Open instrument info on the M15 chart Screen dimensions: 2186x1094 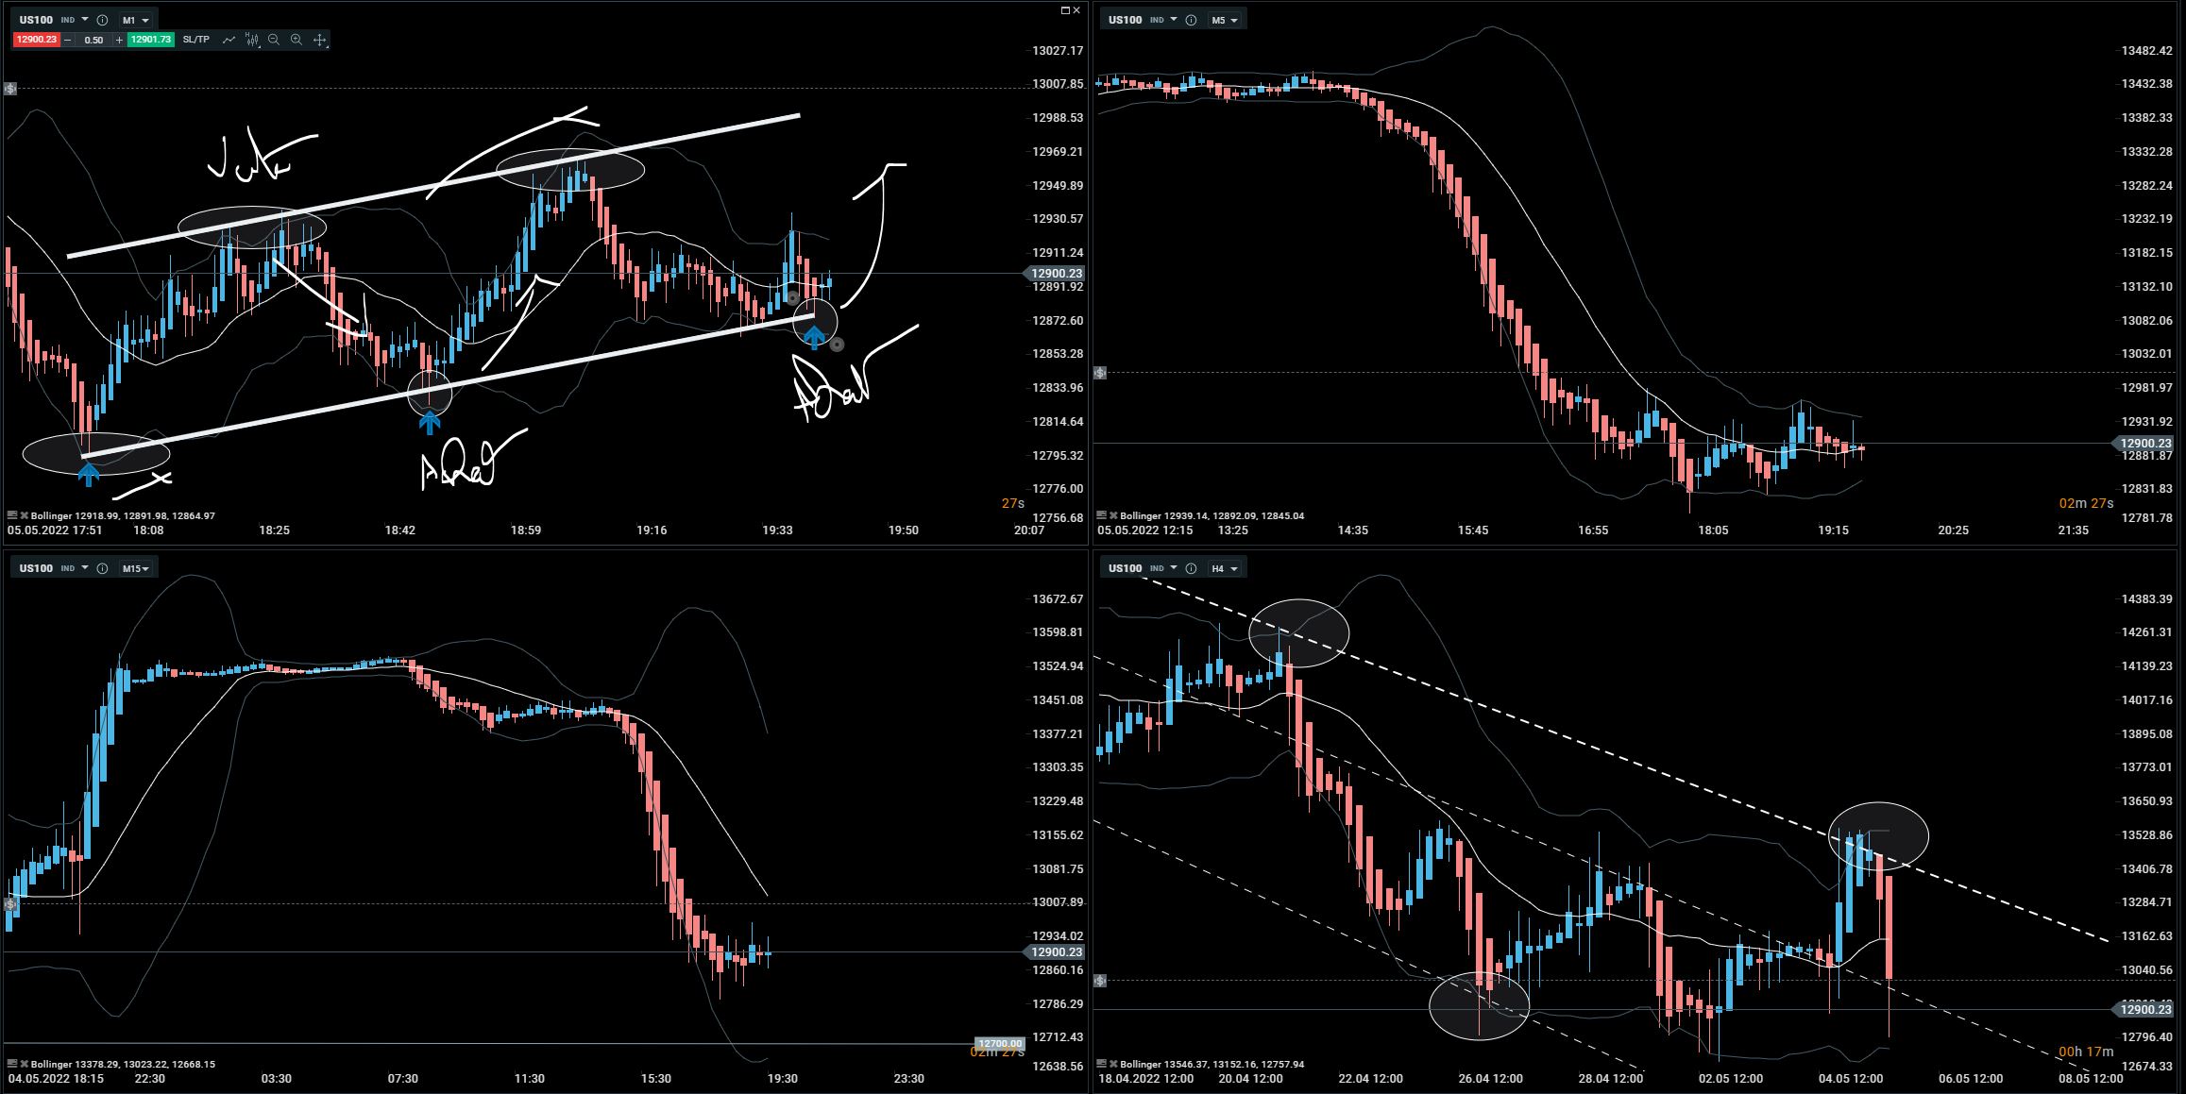coord(102,568)
